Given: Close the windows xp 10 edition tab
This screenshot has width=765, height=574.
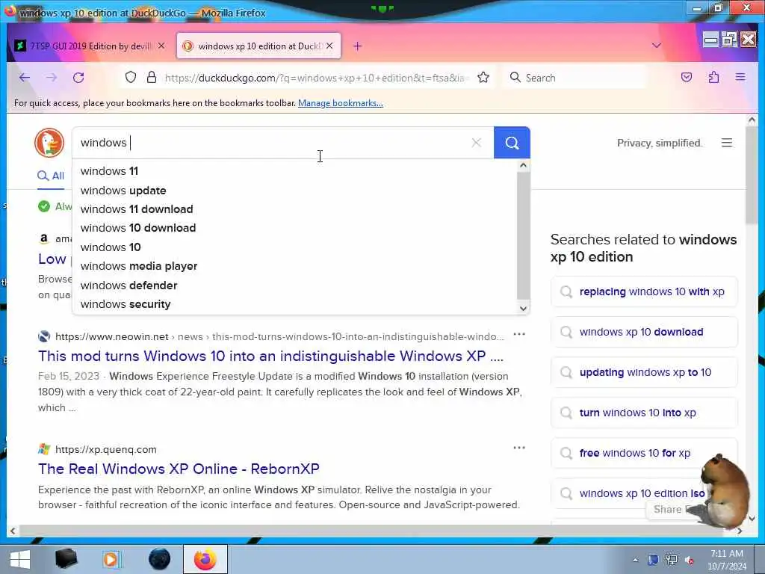Looking at the screenshot, I should (329, 46).
